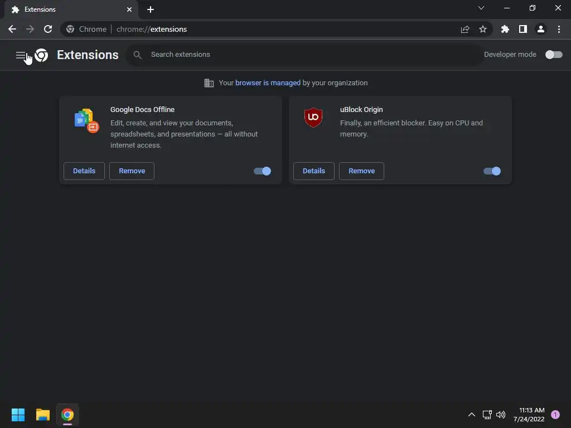Open the Extensions hamburger main menu
Screen dimensions: 571x428
coord(21,55)
